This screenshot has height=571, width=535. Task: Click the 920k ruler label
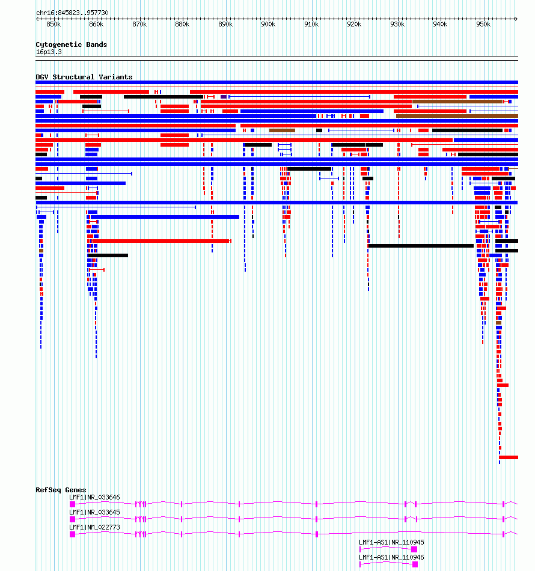(x=354, y=25)
